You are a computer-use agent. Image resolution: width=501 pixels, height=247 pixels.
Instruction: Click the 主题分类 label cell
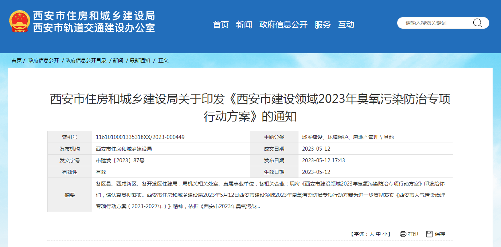[274, 137]
